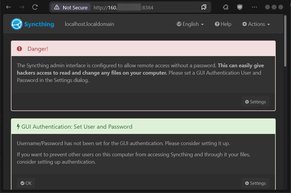The image size is (291, 193).
Task: Expand the Actions menu
Action: tap(256, 24)
